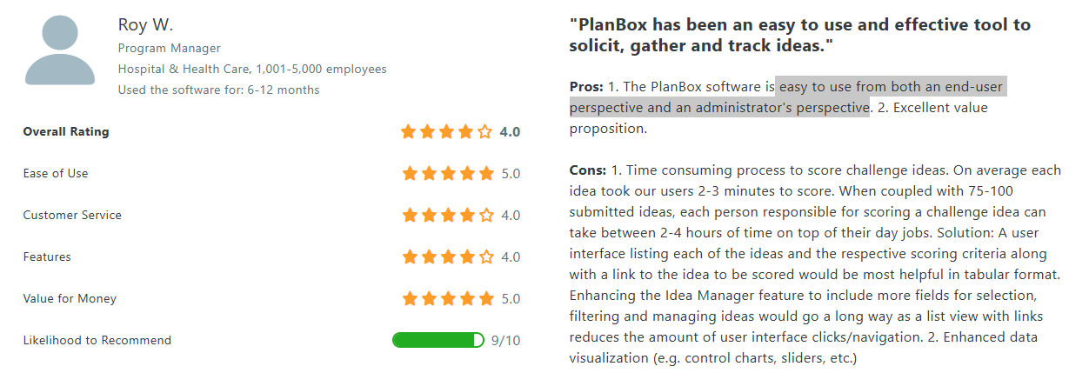Click the Overall Rating star row
Image resolution: width=1089 pixels, height=373 pixels.
point(447,132)
